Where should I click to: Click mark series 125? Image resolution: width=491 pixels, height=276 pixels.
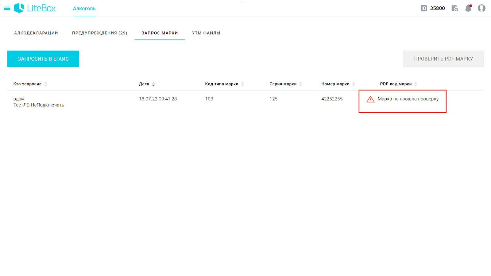click(273, 99)
